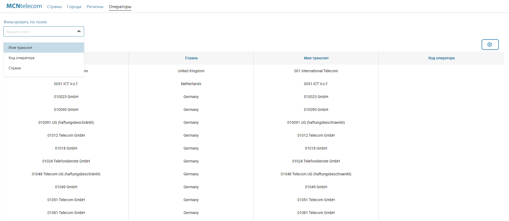Image resolution: width=509 pixels, height=221 pixels.
Task: Click the Код оператора column header
Action: pos(441,58)
